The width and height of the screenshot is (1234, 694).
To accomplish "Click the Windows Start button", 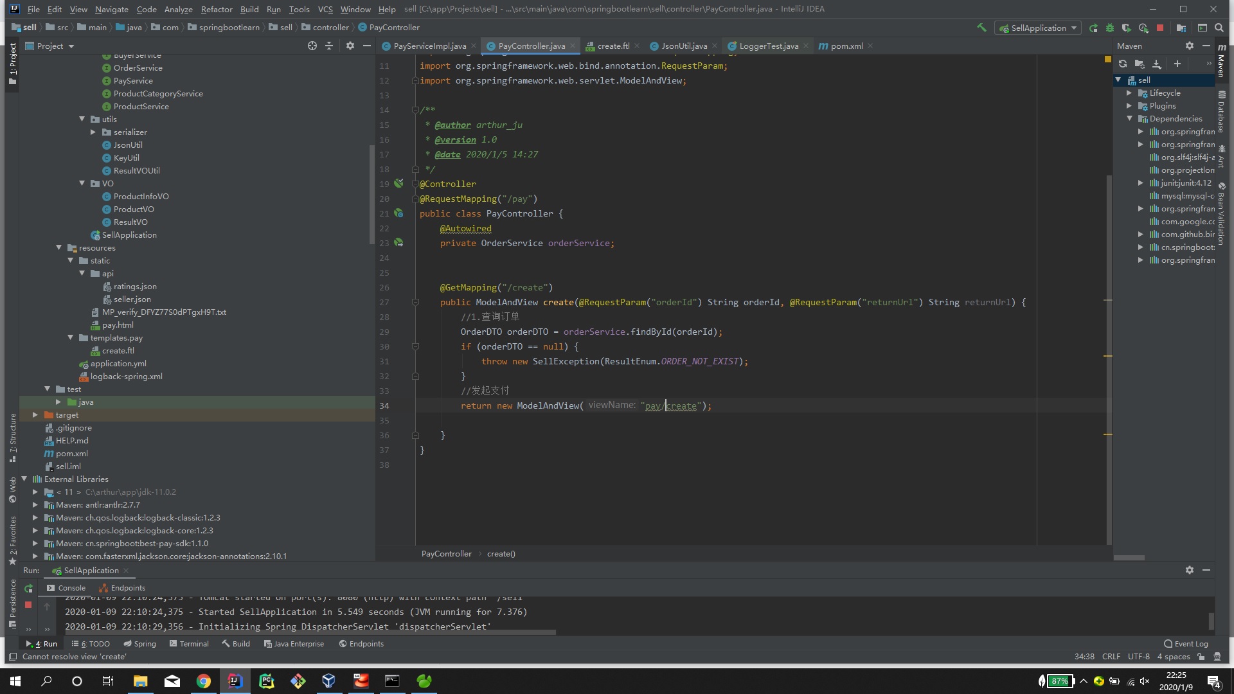I will click(x=15, y=681).
